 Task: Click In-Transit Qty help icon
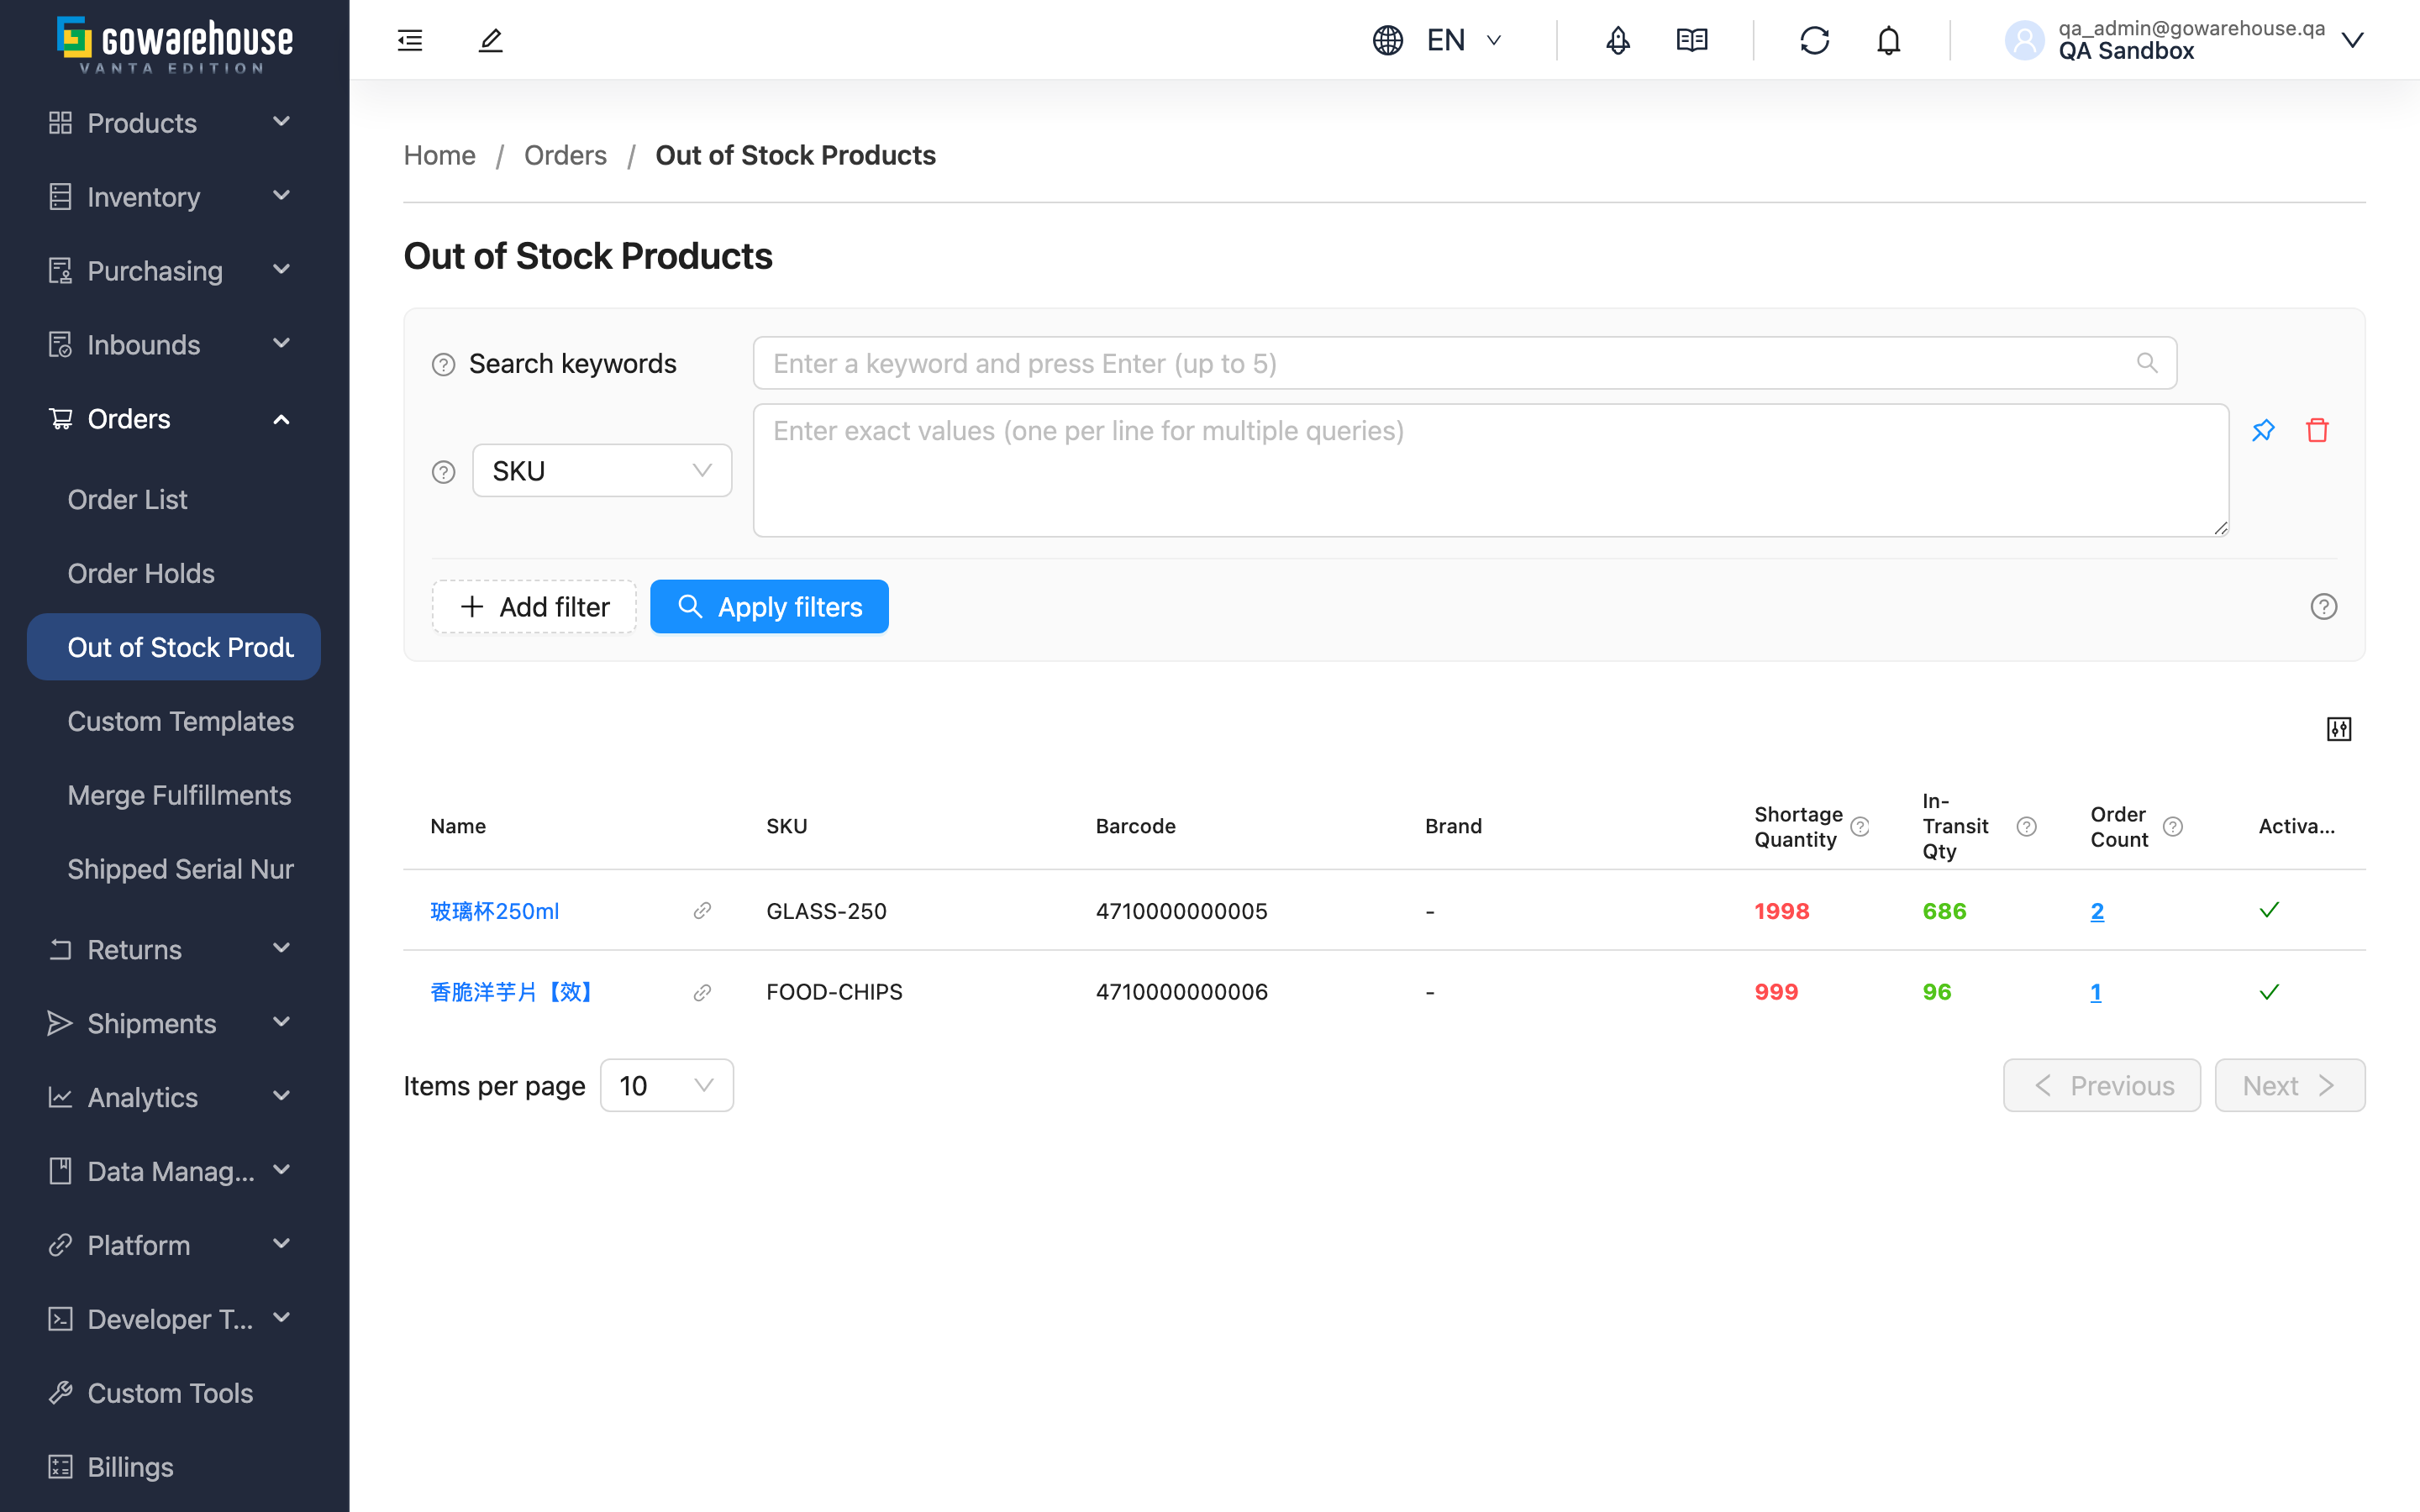[x=2027, y=826]
